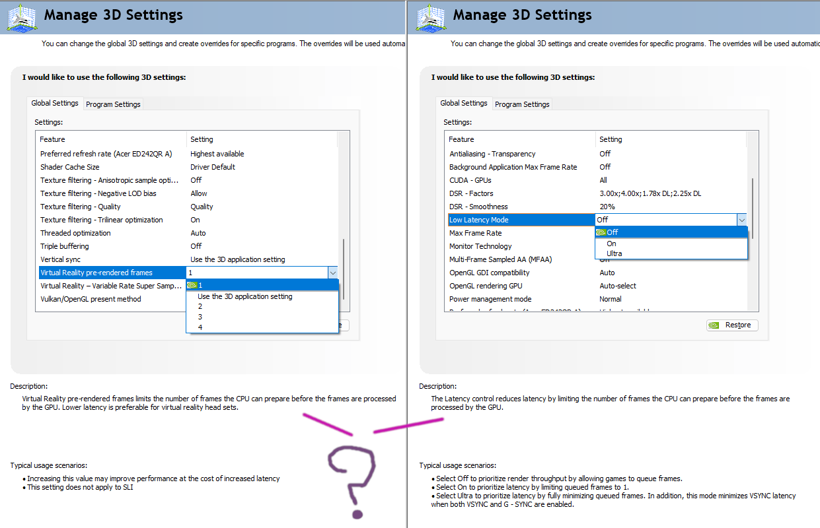Image resolution: width=820 pixels, height=528 pixels.
Task: Select On in Low Latency Mode list
Action: pyautogui.click(x=611, y=243)
